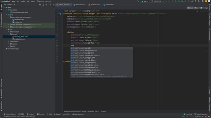Image resolution: width=211 pixels, height=118 pixels.
Task: Click Select Opened File target icon
Action: (x=40, y=5)
